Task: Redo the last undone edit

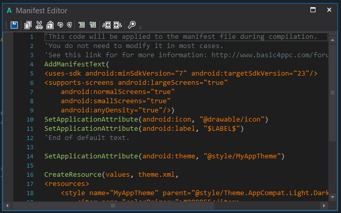Action: tap(69, 25)
